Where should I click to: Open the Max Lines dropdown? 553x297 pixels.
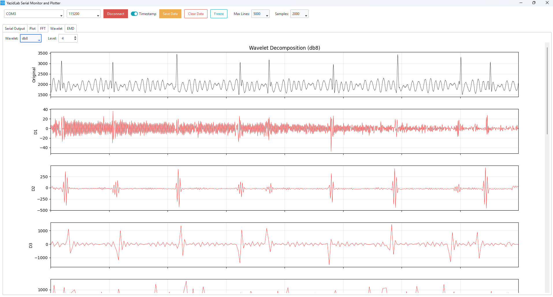click(260, 14)
